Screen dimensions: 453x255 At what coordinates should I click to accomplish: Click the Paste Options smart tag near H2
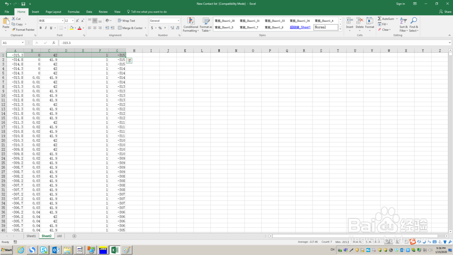129,61
